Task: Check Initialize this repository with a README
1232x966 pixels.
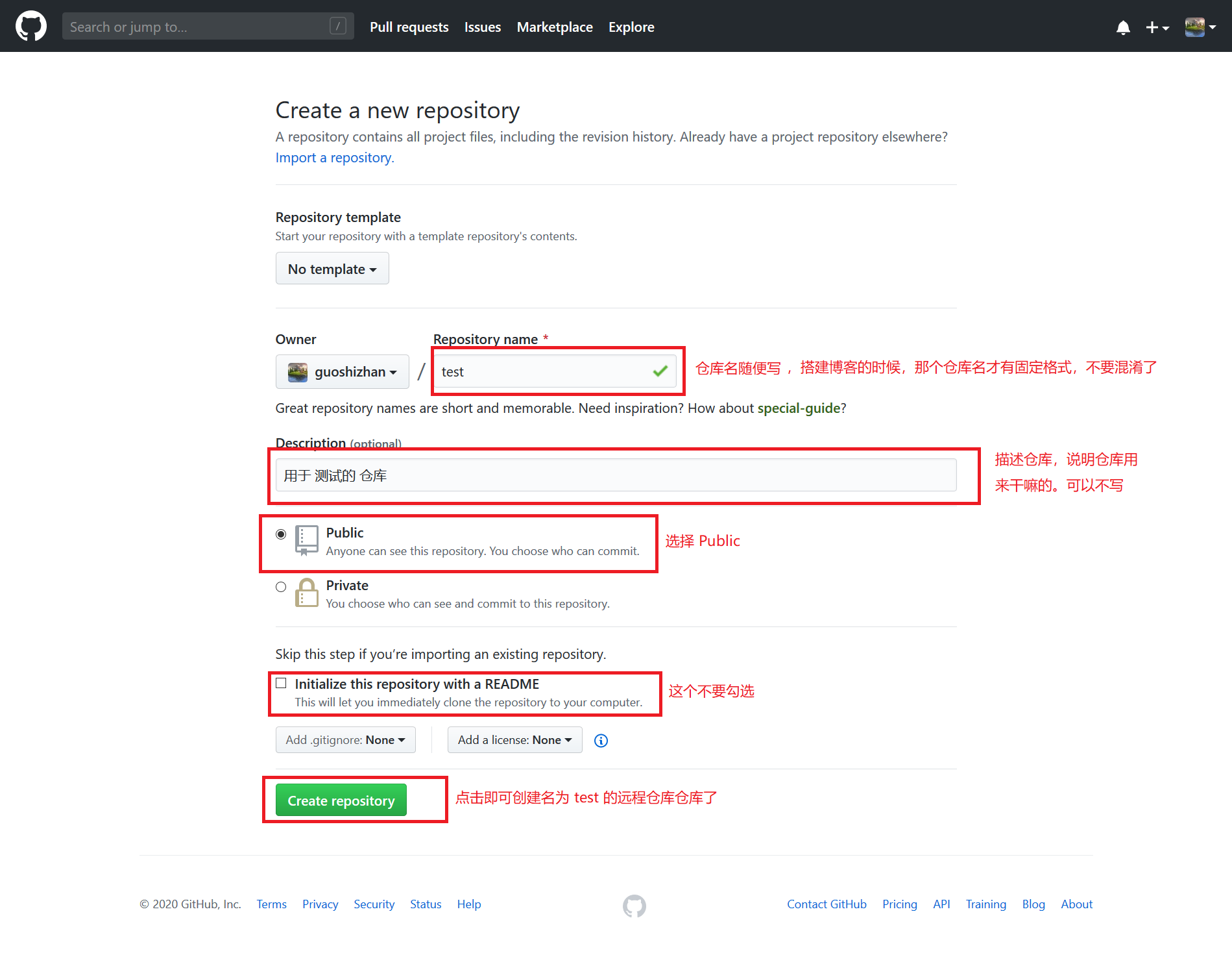Action: (x=281, y=683)
